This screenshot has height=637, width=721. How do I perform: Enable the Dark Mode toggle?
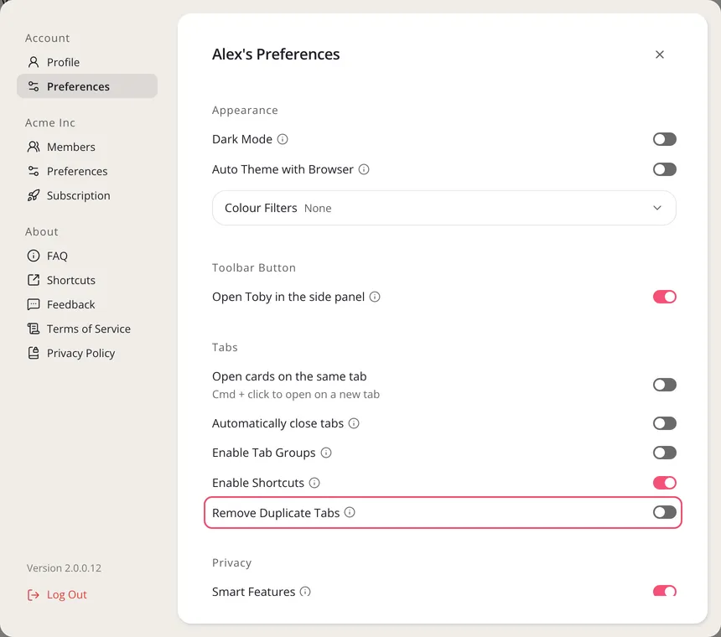pyautogui.click(x=665, y=139)
